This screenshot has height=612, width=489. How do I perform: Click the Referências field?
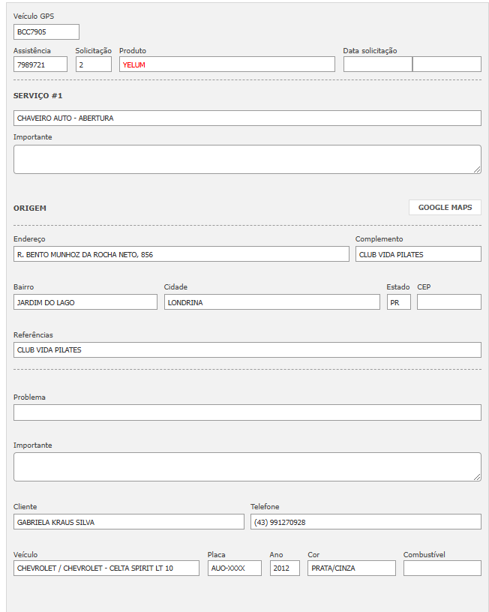[247, 350]
